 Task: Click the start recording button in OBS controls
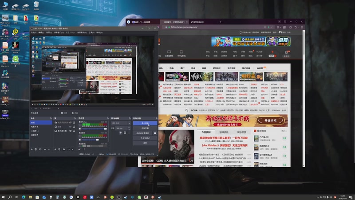point(145,128)
